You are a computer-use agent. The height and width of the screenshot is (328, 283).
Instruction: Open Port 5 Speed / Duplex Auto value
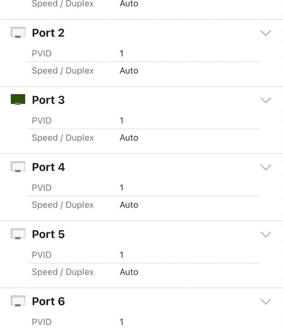click(x=129, y=272)
